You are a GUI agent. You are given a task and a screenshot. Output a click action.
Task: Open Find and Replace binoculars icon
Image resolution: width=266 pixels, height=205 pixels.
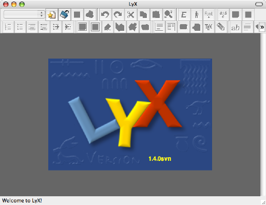168,14
